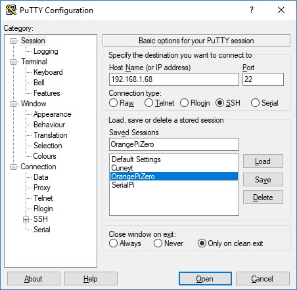The height and width of the screenshot is (290, 297).
Task: Focus the Host Name field
Action: (x=174, y=79)
